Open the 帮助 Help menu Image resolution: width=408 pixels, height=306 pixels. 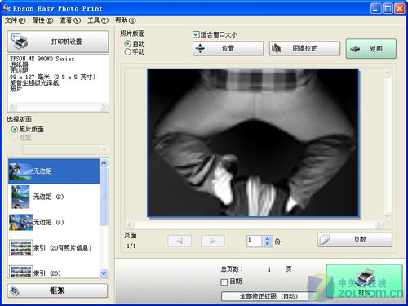(x=126, y=20)
